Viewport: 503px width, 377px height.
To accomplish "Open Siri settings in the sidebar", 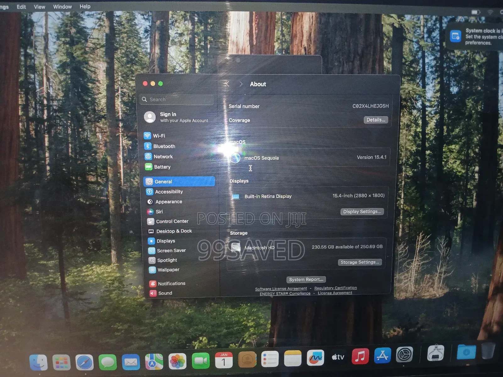I will (180, 211).
